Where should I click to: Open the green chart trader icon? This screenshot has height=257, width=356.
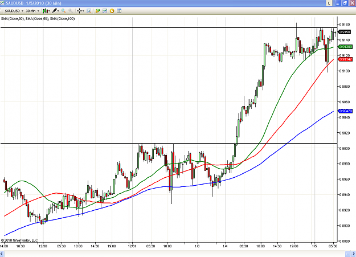[x=97, y=11]
